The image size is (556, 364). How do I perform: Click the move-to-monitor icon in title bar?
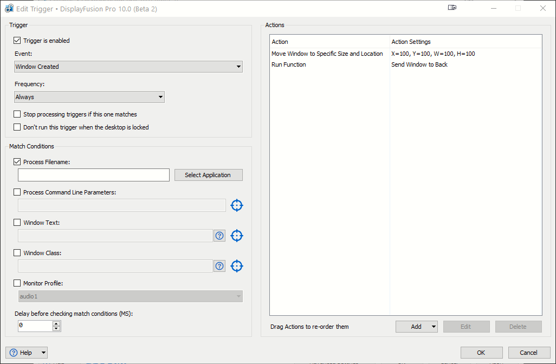coord(452,8)
